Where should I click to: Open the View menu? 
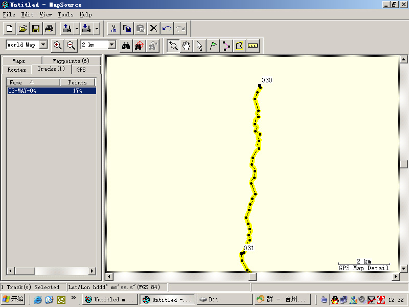[x=46, y=15]
